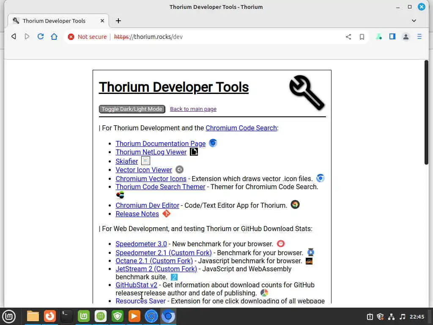Open the Chromium Dev Editor link
The width and height of the screenshot is (433, 325).
[147, 205]
